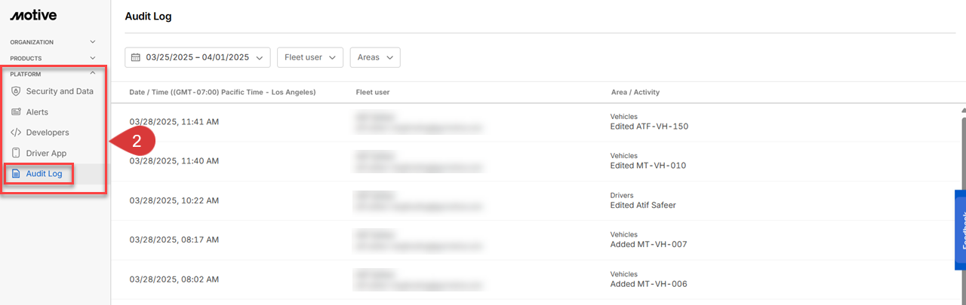Open the Developers page
The height and width of the screenshot is (305, 966).
point(48,133)
